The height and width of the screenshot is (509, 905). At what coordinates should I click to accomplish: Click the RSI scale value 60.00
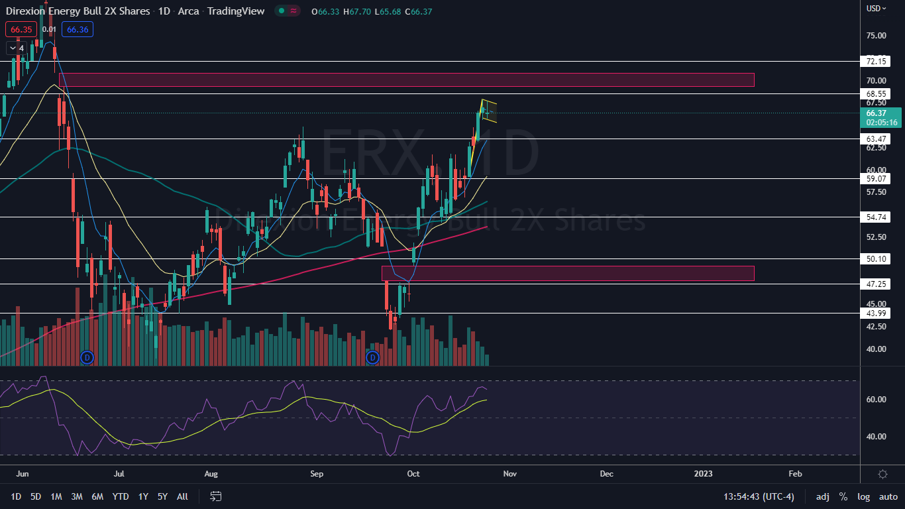pyautogui.click(x=877, y=400)
